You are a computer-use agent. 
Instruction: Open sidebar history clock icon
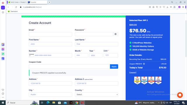[x=3, y=94]
